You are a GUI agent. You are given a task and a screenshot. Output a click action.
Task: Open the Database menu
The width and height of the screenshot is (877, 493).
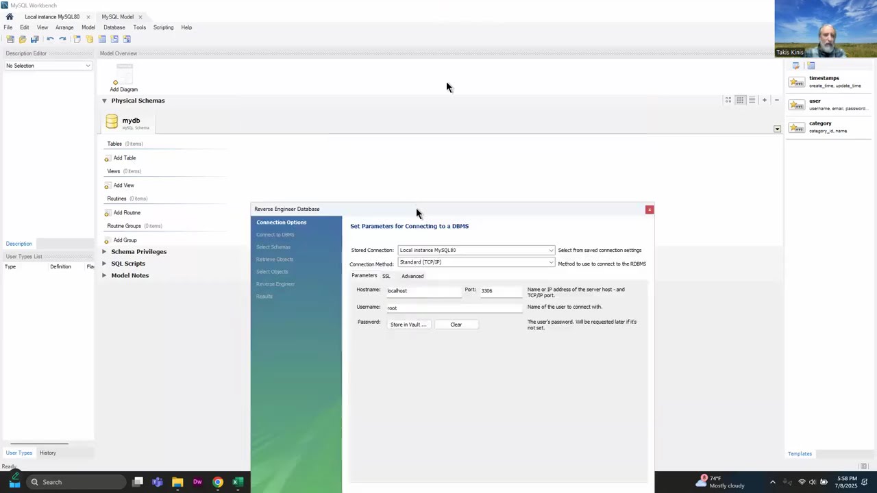click(x=114, y=27)
